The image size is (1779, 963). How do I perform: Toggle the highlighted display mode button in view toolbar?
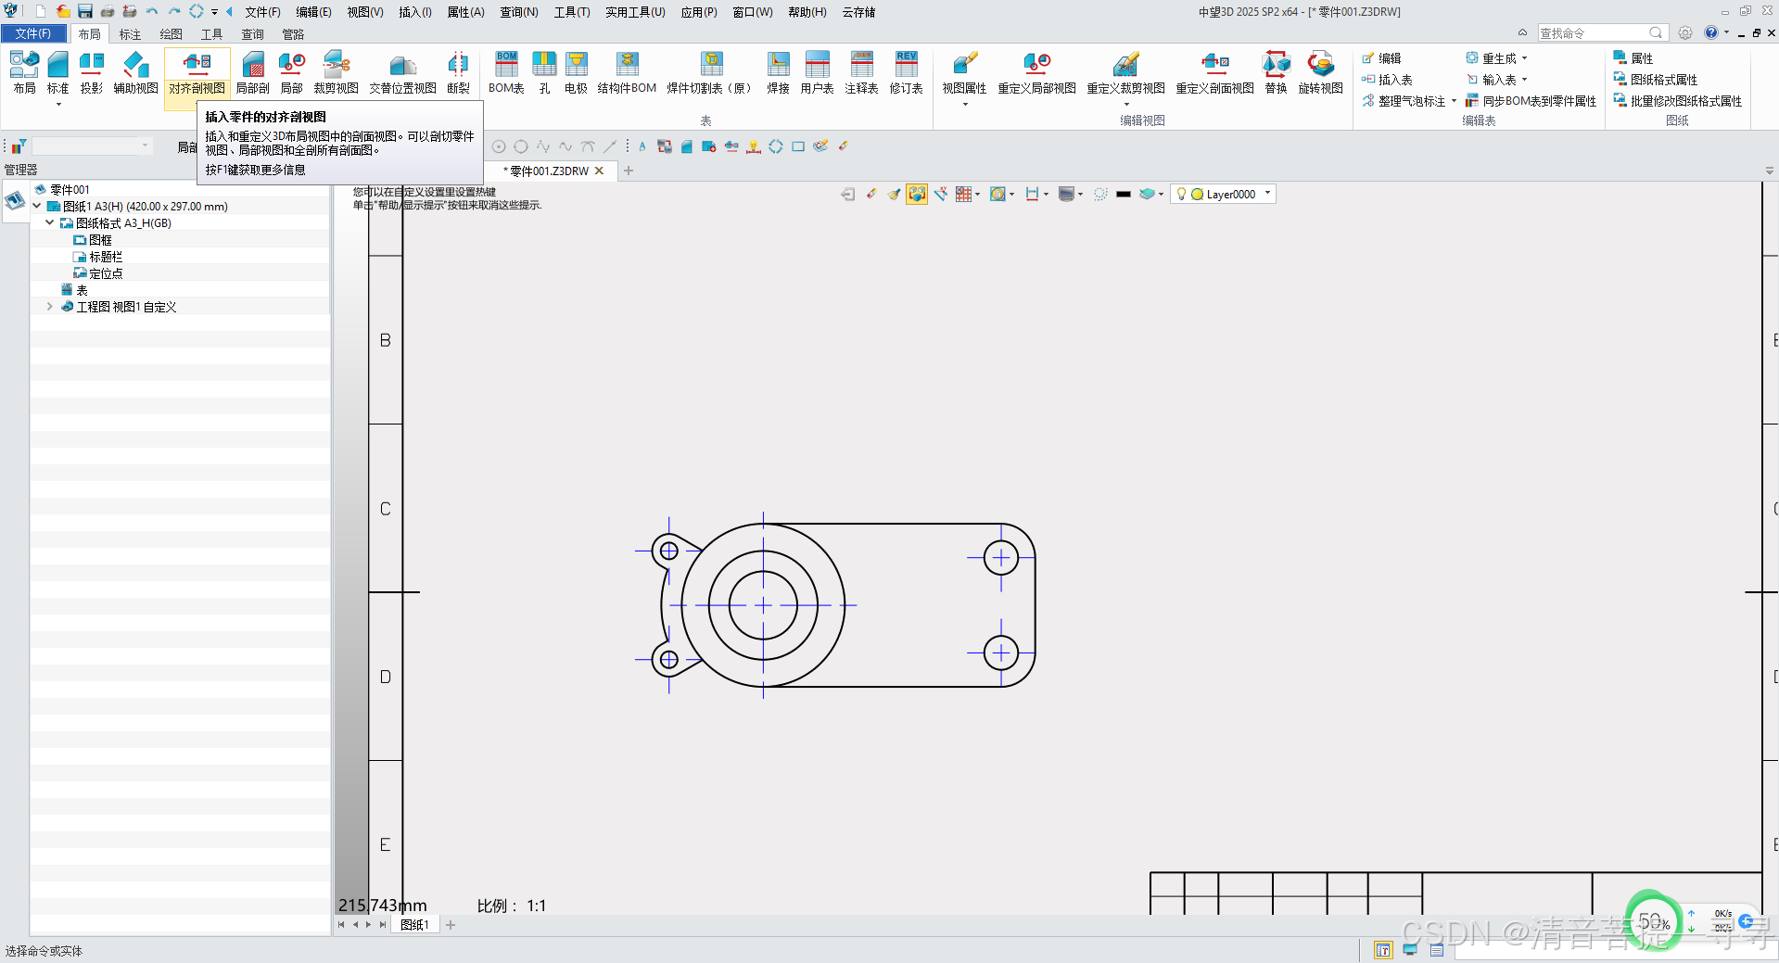pos(917,194)
